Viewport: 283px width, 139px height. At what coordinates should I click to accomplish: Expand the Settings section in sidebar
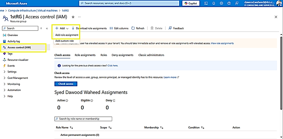(x=12, y=72)
